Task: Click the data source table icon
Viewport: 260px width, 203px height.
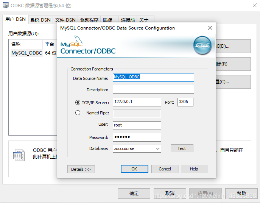Action: pos(19,155)
